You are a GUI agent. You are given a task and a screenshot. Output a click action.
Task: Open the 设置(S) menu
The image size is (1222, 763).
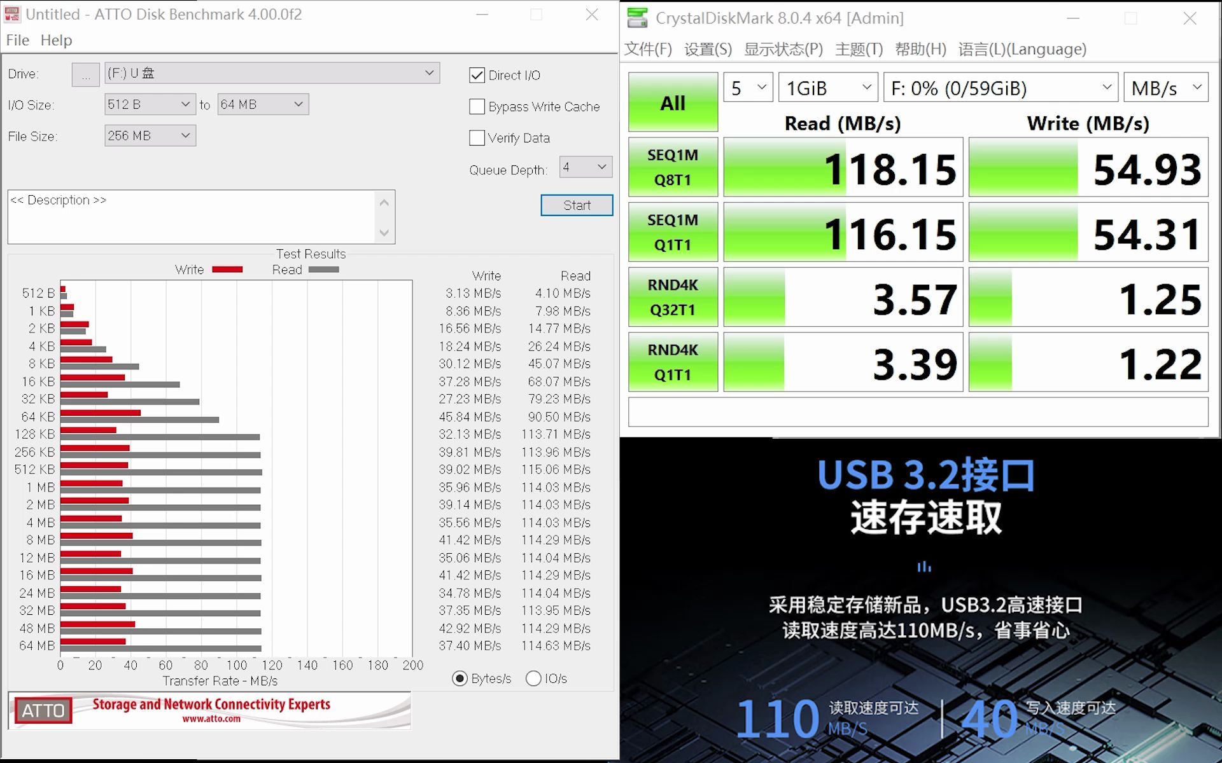(708, 49)
